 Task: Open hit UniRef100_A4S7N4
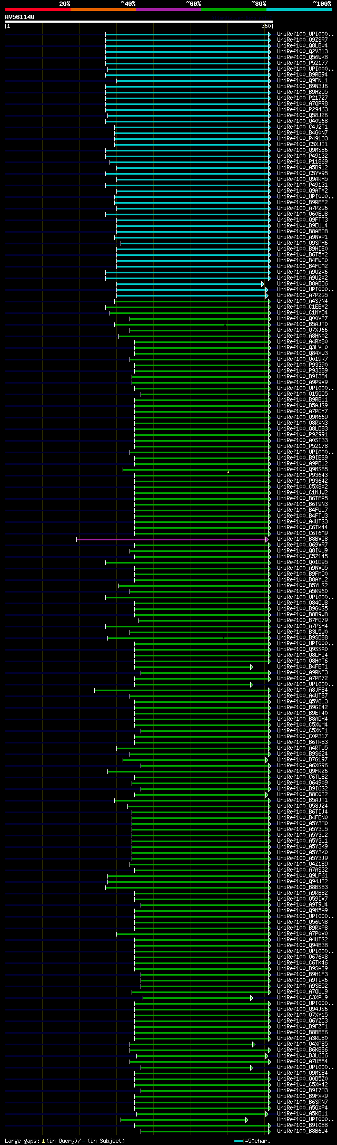click(x=302, y=301)
